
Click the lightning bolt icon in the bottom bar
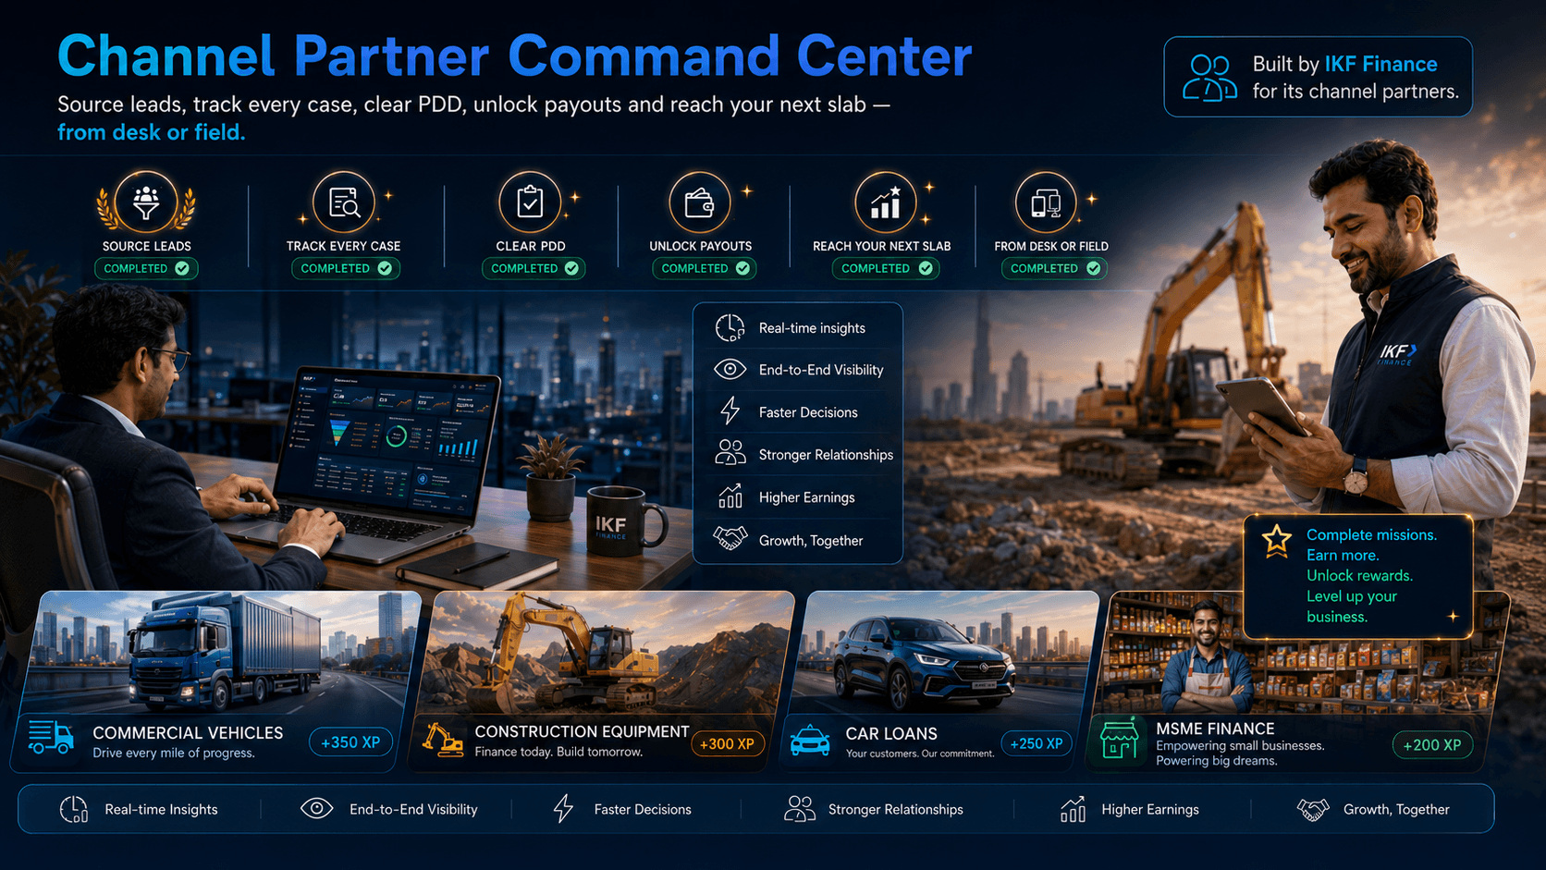[563, 809]
